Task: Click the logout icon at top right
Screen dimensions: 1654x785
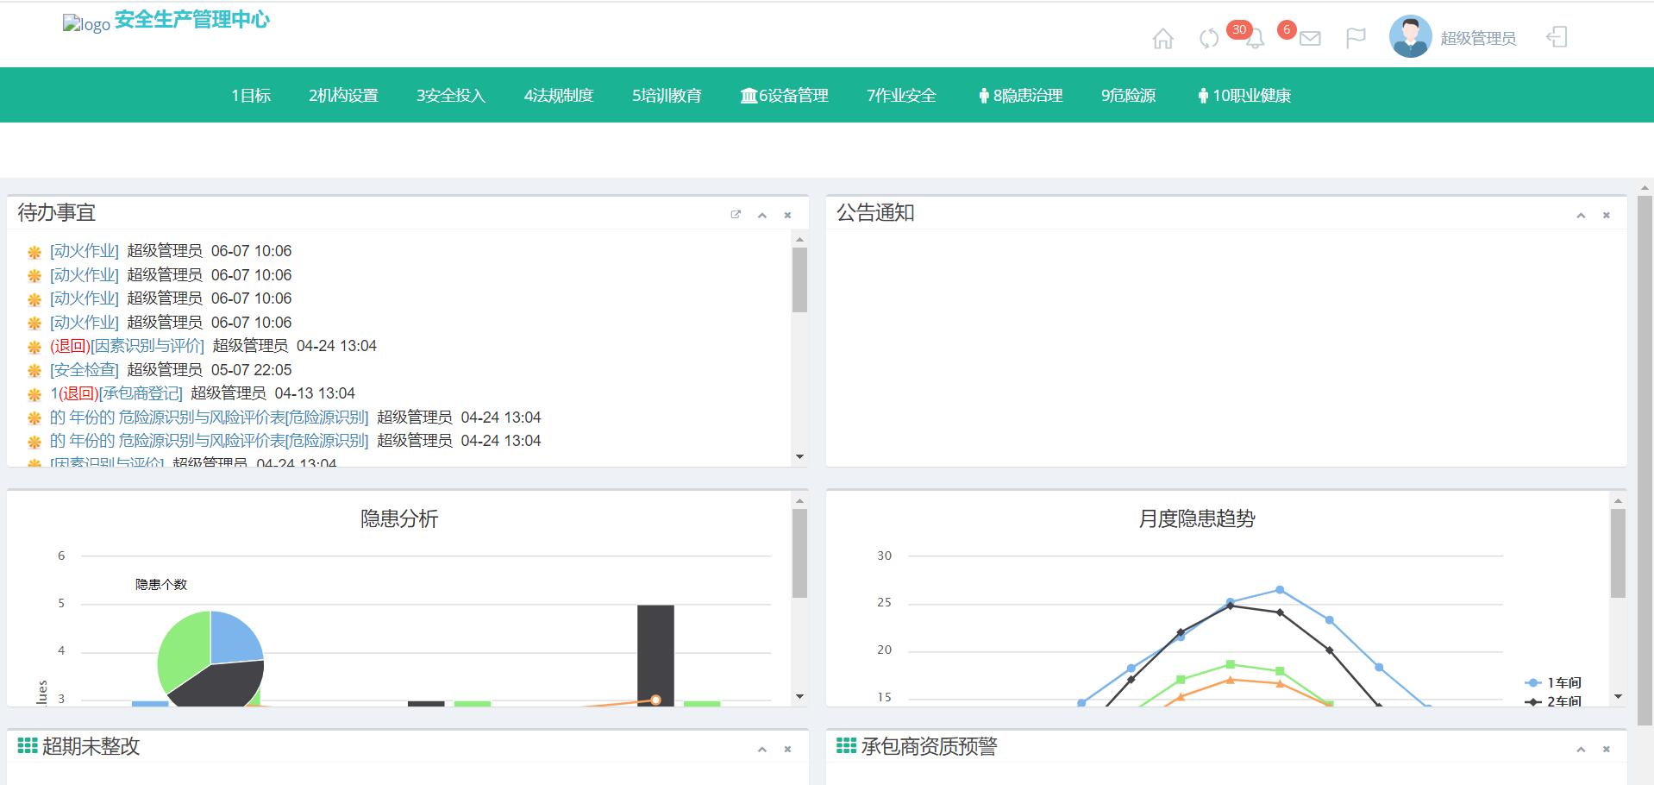Action: coord(1557,37)
